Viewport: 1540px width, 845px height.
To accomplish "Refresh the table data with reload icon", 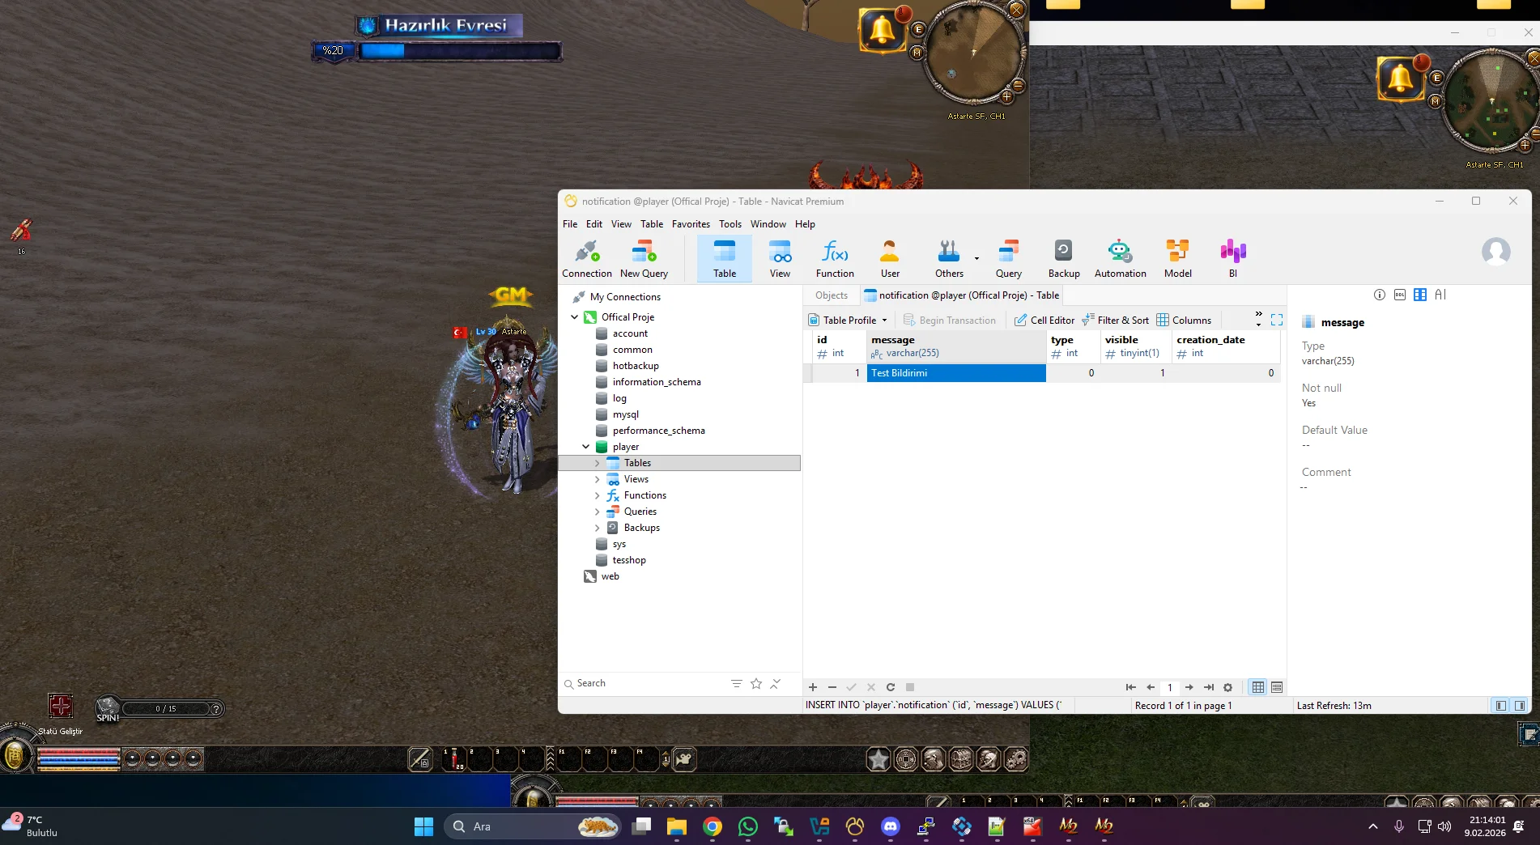I will pos(891,687).
